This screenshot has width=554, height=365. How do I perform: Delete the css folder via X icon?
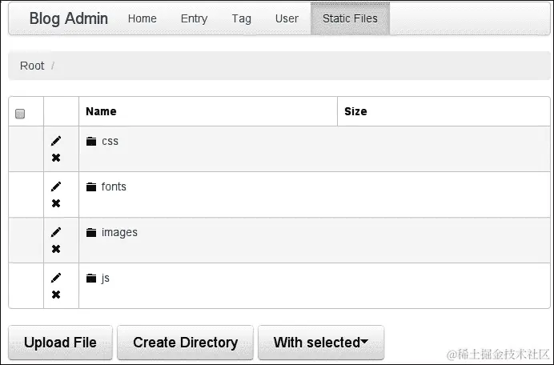point(56,158)
